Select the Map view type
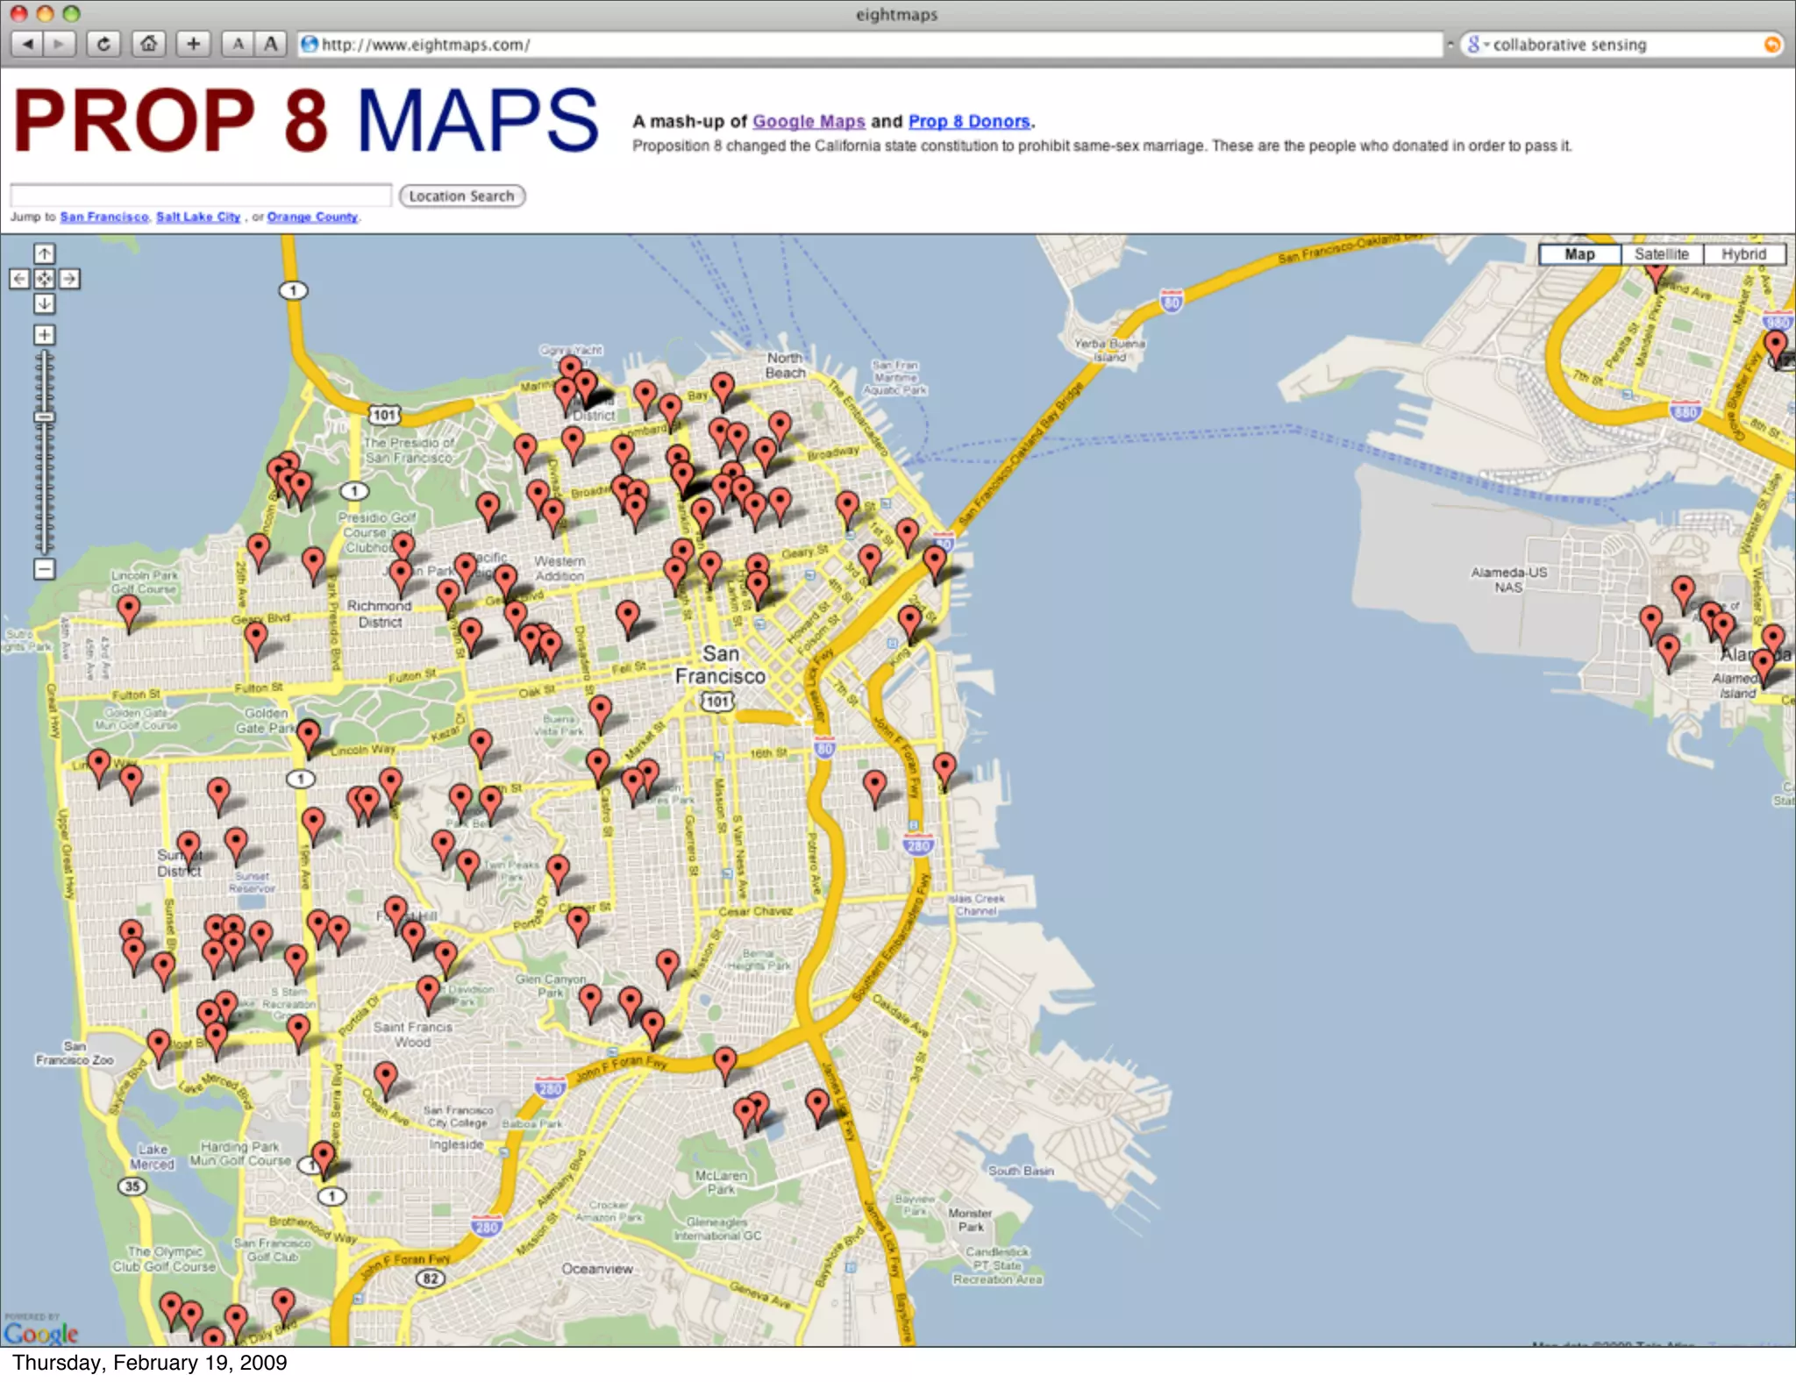The image size is (1796, 1382). (x=1579, y=254)
